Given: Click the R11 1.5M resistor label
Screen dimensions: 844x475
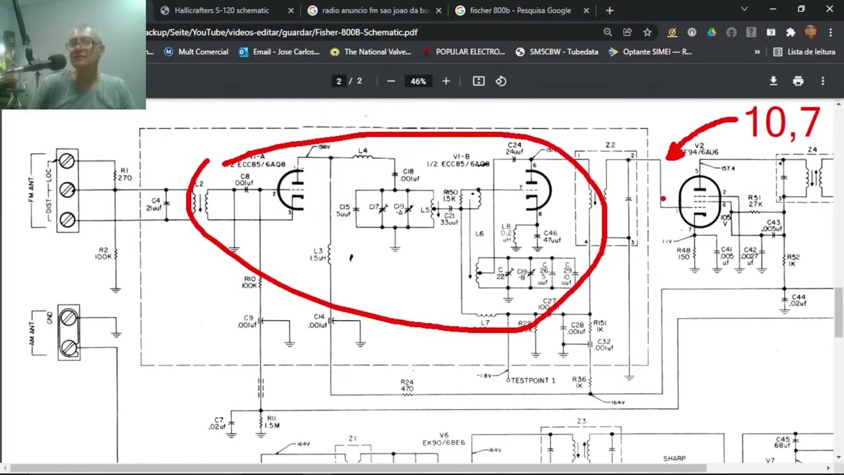Looking at the screenshot, I should 271,422.
